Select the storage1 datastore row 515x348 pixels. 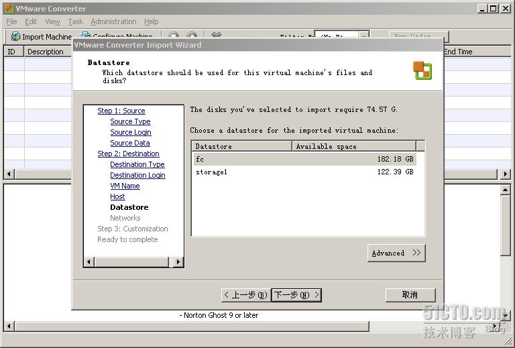coord(305,172)
